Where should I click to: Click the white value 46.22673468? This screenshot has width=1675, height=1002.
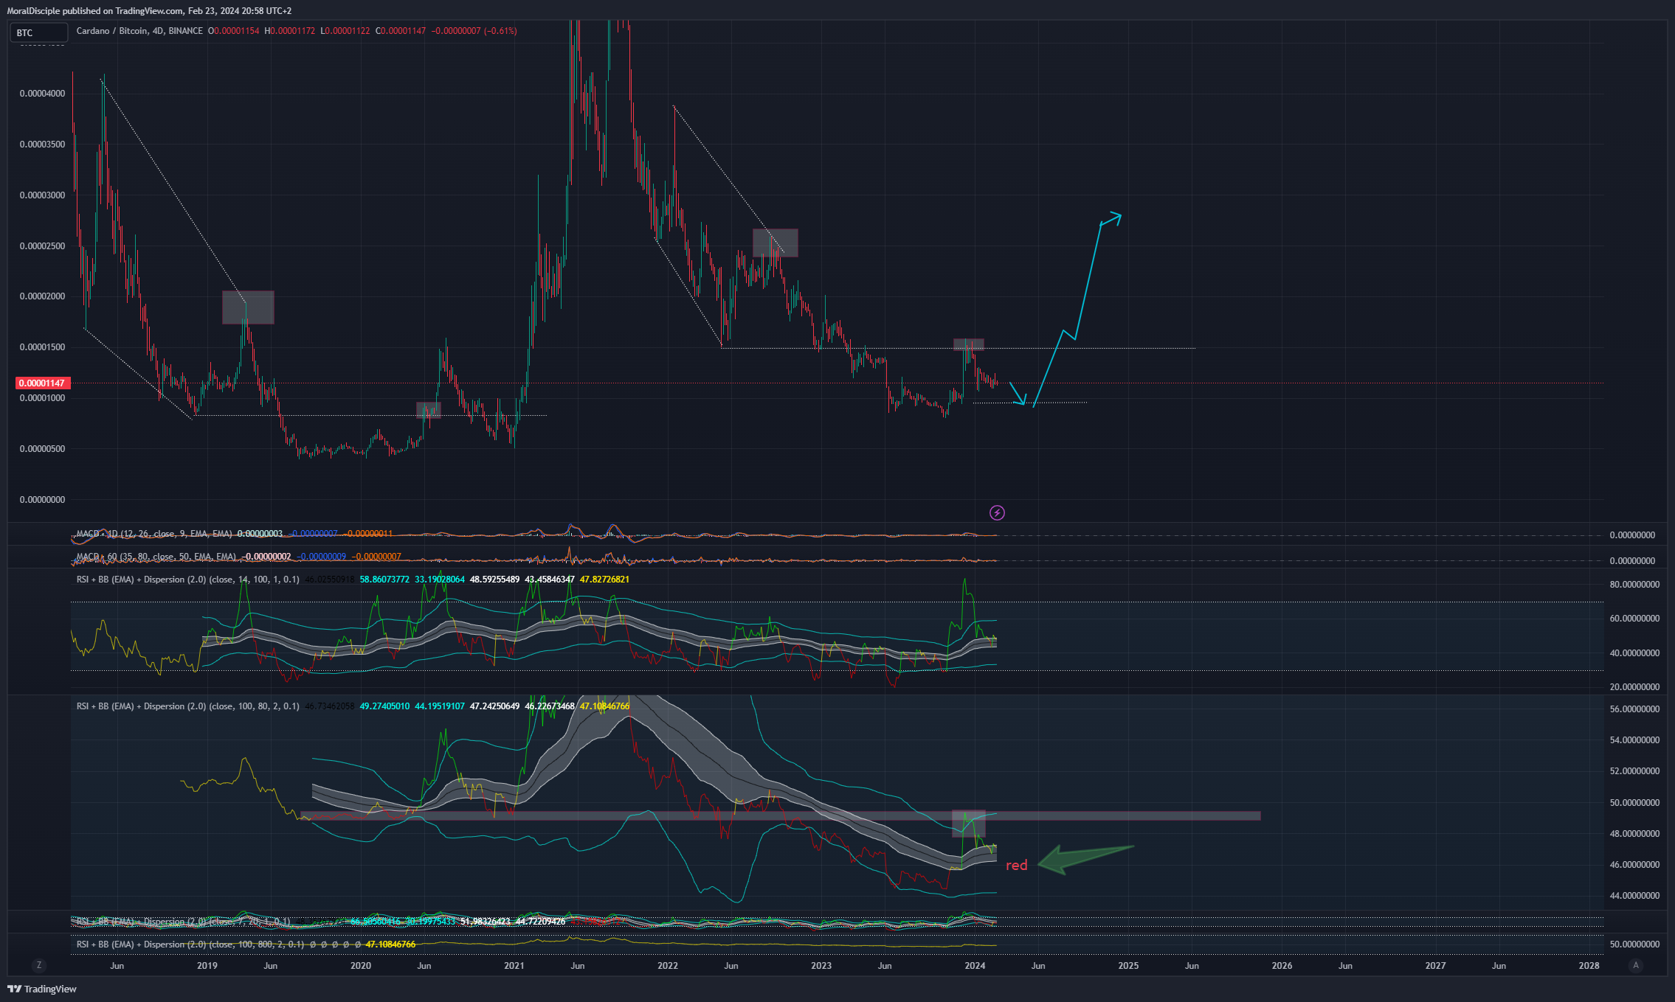tap(550, 706)
